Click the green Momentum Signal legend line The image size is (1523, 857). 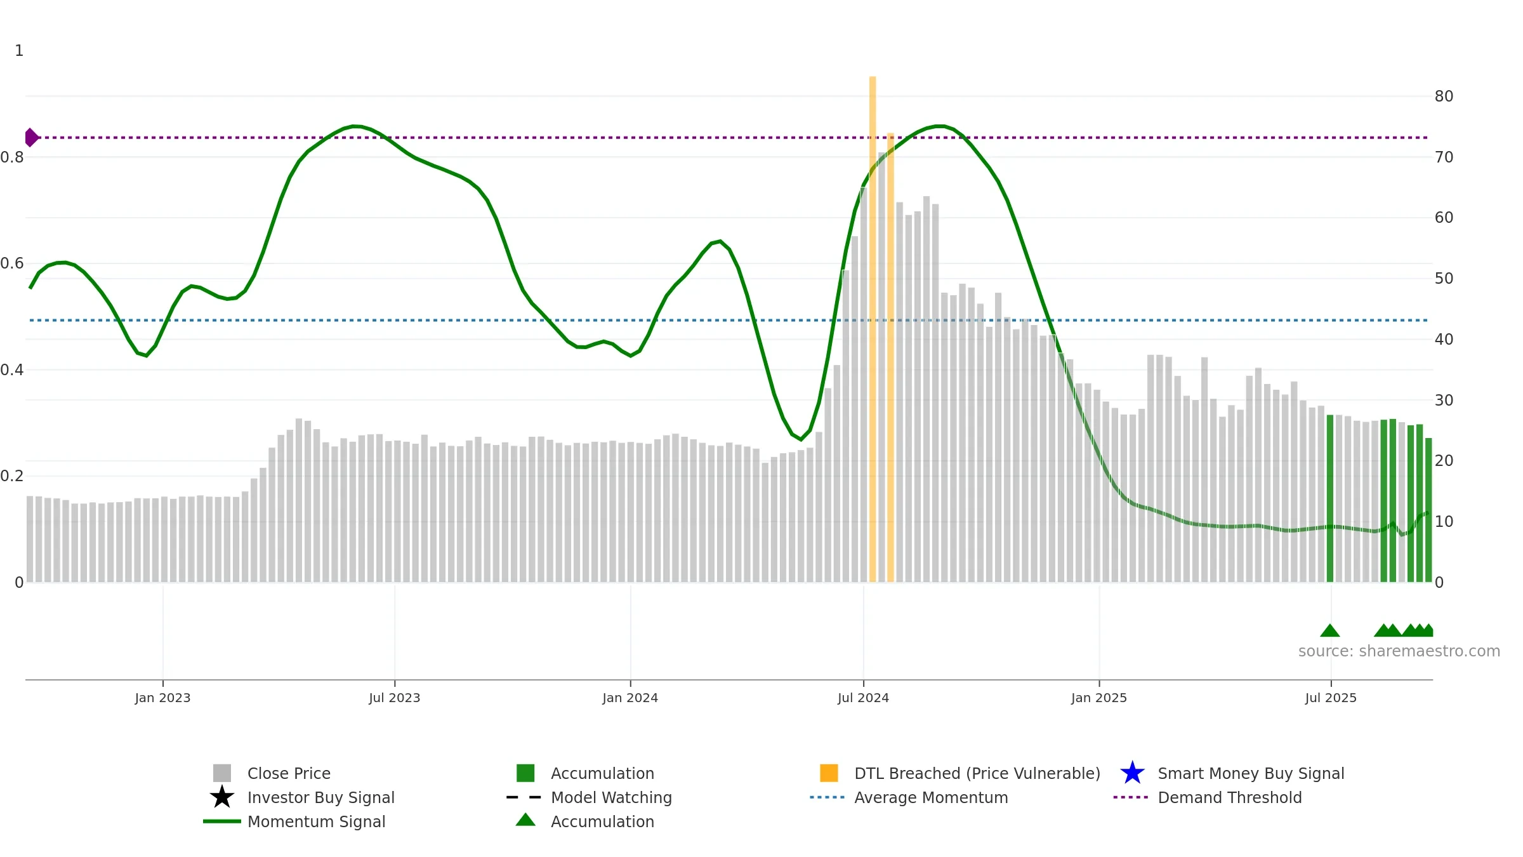(x=222, y=821)
